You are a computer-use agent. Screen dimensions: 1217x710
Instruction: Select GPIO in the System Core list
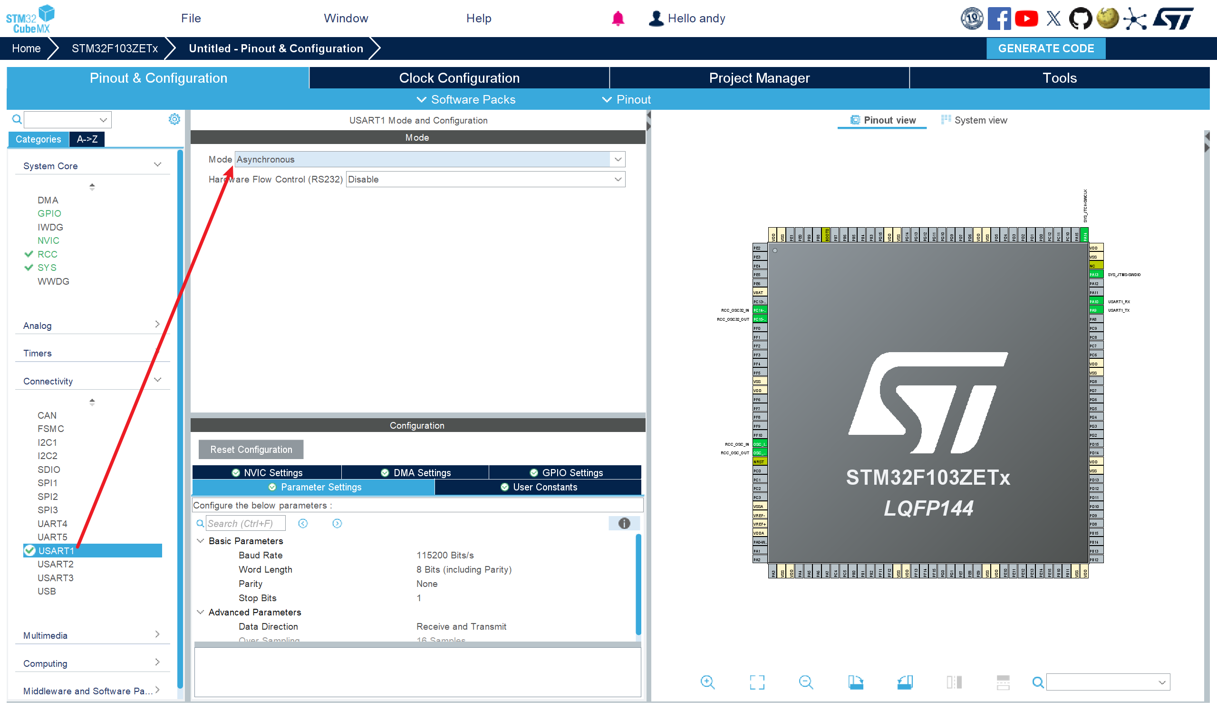click(x=49, y=213)
